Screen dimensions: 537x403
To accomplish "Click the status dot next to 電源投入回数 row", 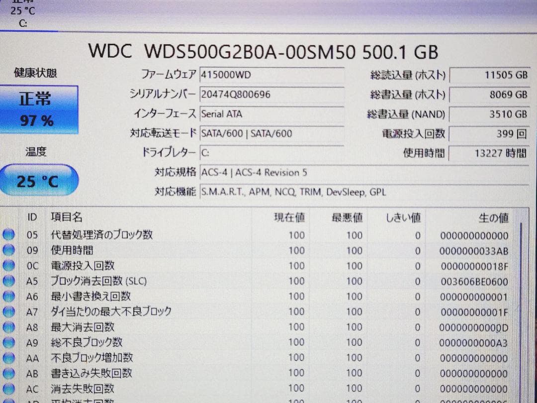I will 9,266.
